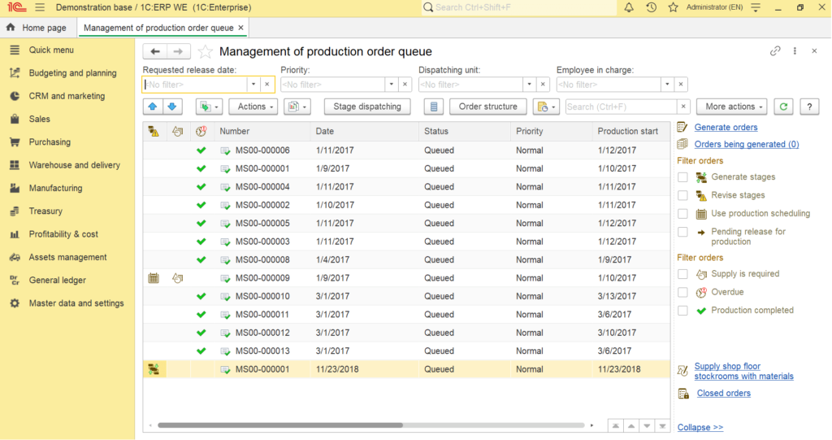
Task: Open the main hamburger menu
Action: click(x=40, y=7)
